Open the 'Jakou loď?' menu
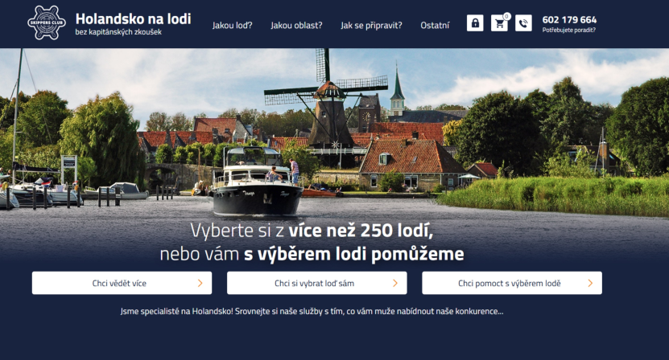The height and width of the screenshot is (360, 669). (233, 25)
